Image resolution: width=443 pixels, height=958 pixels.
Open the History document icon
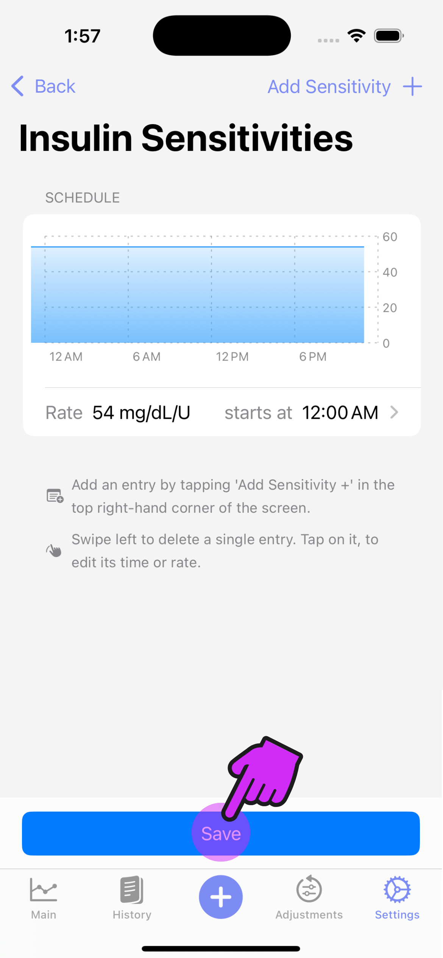(132, 890)
